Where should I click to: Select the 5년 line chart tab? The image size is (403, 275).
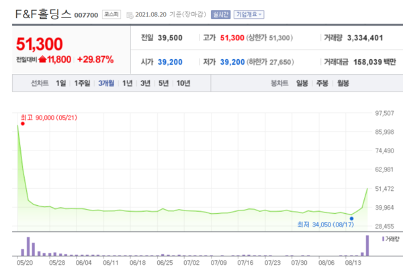tap(163, 83)
